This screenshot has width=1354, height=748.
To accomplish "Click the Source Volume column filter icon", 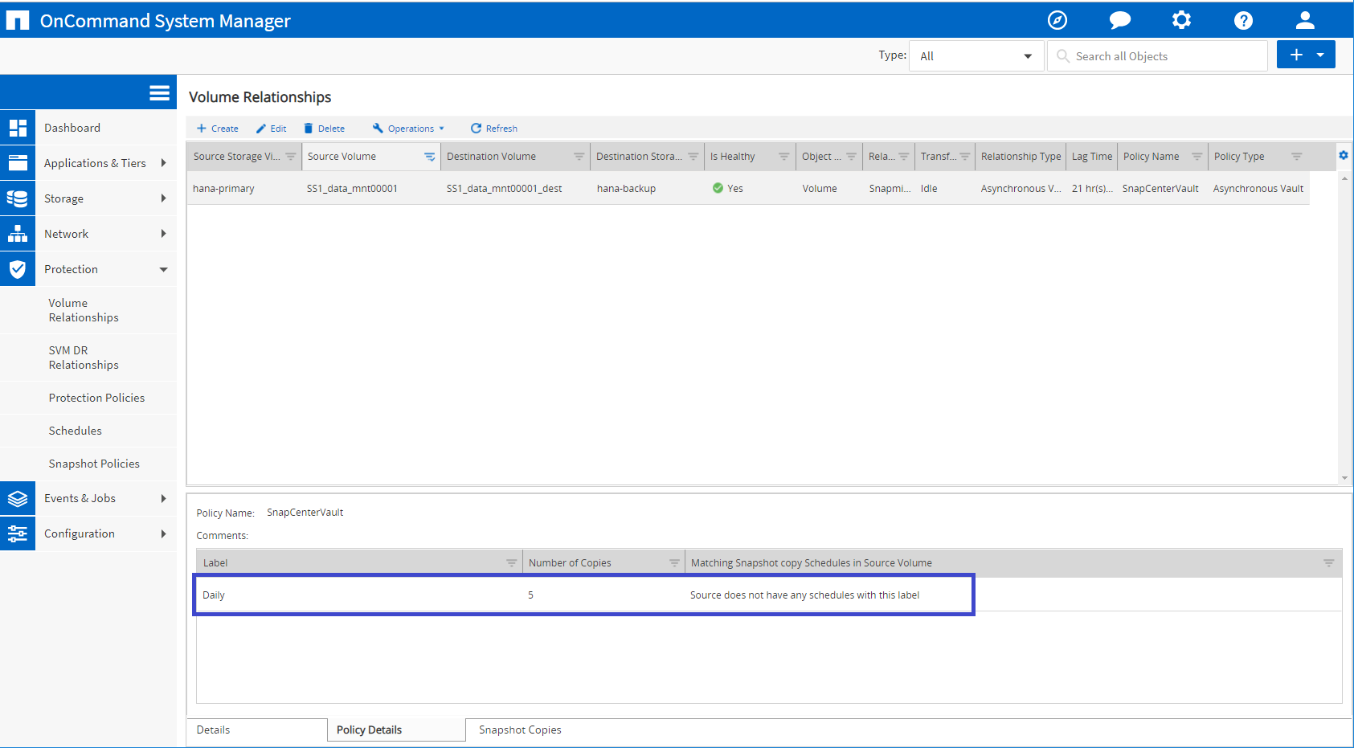I will point(429,157).
